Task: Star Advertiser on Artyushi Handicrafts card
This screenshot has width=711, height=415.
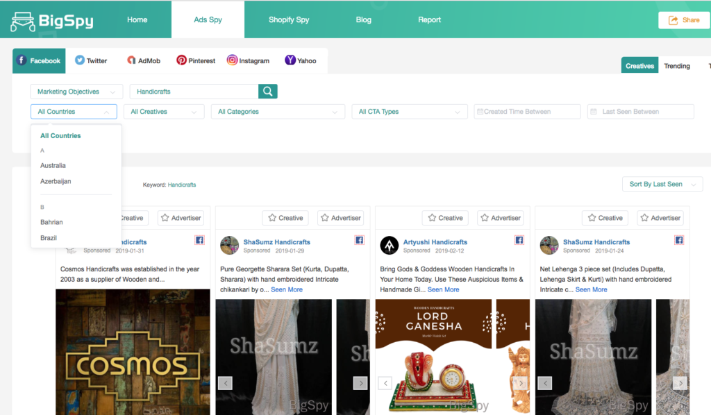Action: (x=501, y=218)
